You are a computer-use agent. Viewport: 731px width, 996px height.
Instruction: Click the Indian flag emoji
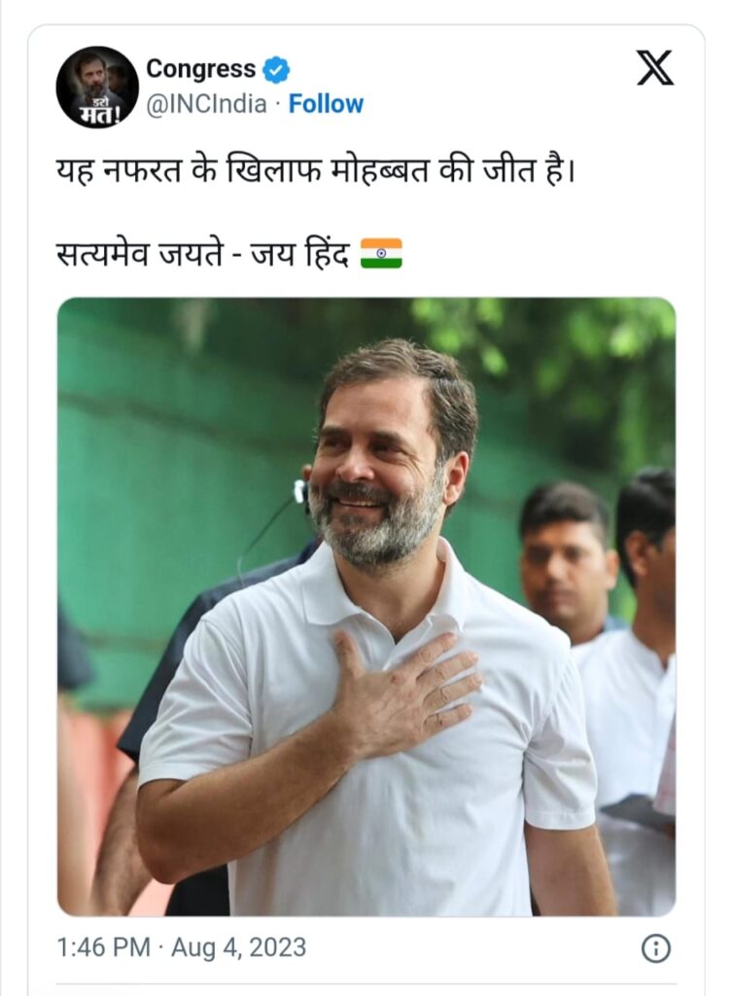[381, 254]
